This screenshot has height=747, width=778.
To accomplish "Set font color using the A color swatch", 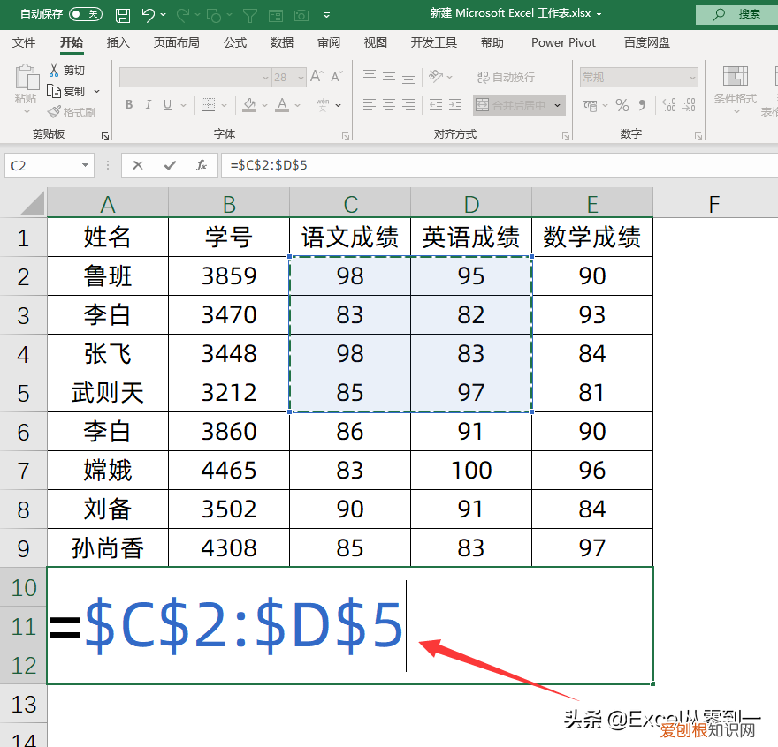I will point(281,105).
